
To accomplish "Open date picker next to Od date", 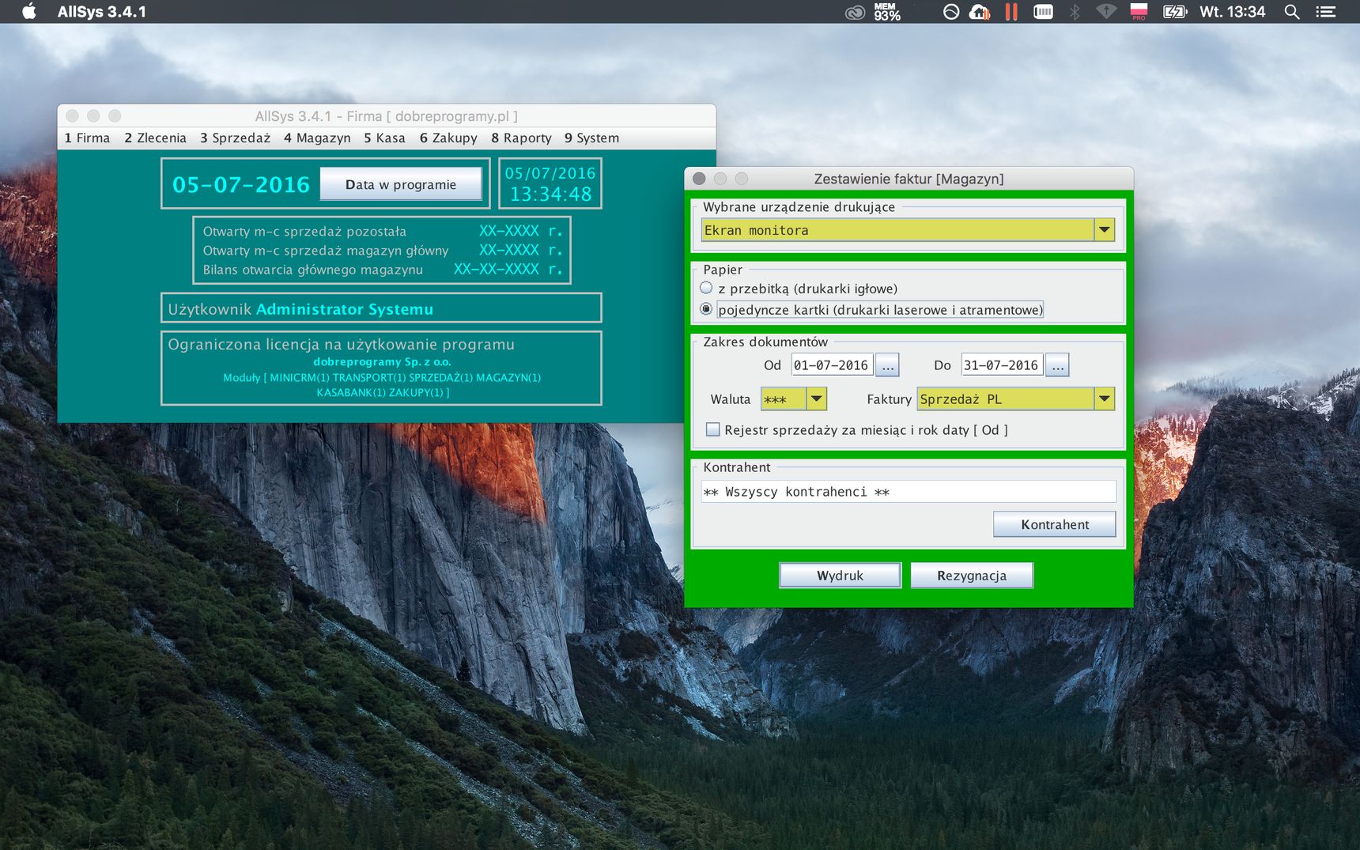I will (x=887, y=365).
